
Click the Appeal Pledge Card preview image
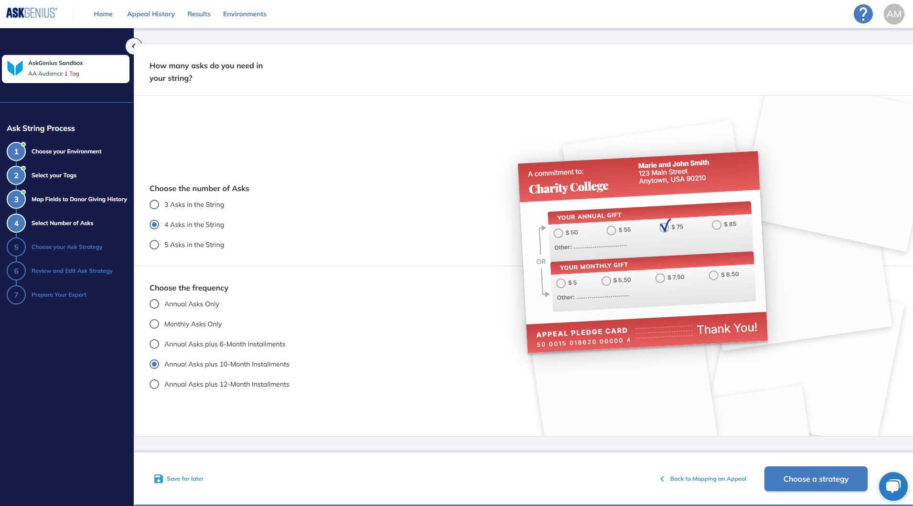(642, 253)
